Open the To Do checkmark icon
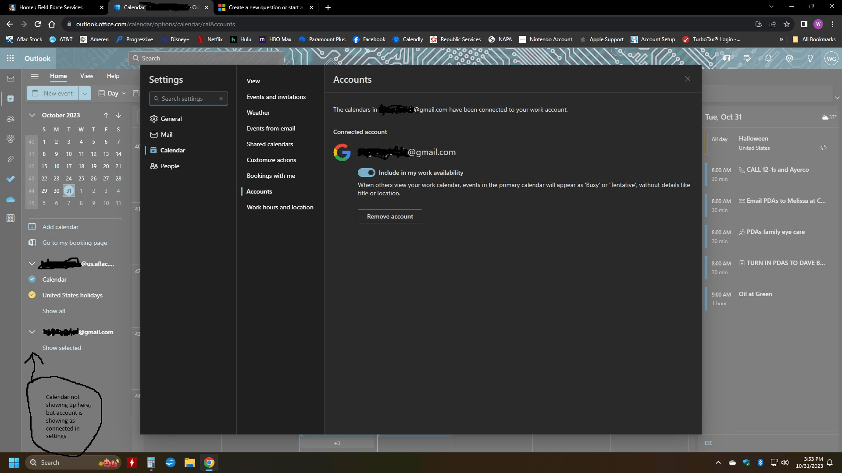Image resolution: width=842 pixels, height=473 pixels. (11, 179)
